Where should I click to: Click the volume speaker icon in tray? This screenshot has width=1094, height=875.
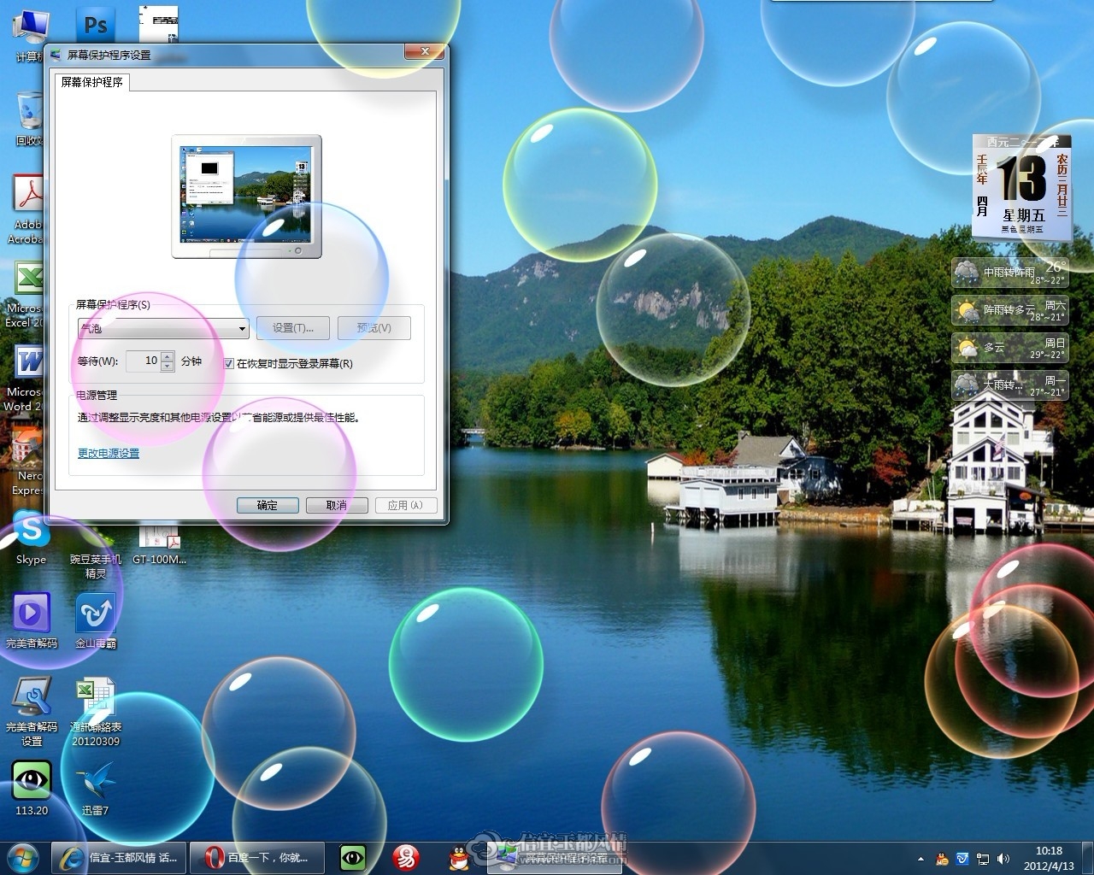[x=1003, y=859]
